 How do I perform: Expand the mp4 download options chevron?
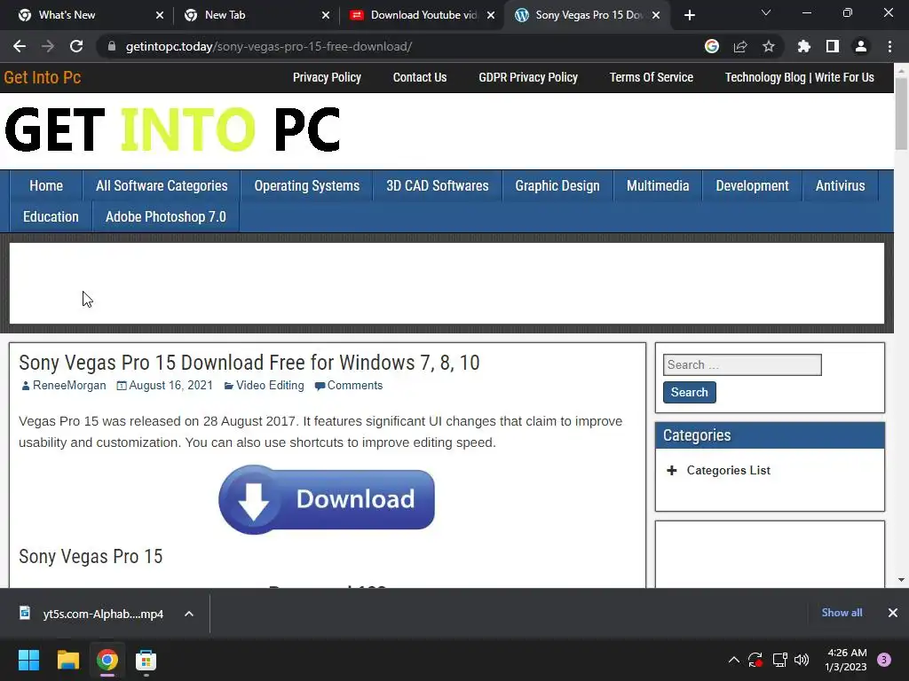coord(189,614)
